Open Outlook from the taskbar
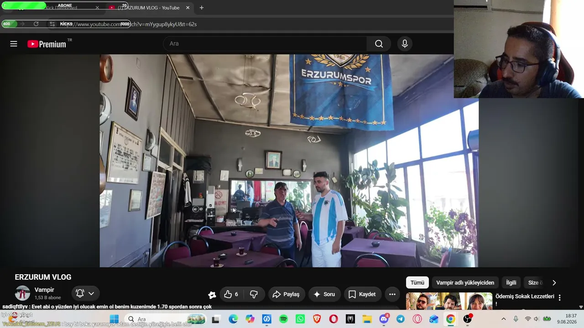Screen dimensions: 584x328 tap(434, 319)
